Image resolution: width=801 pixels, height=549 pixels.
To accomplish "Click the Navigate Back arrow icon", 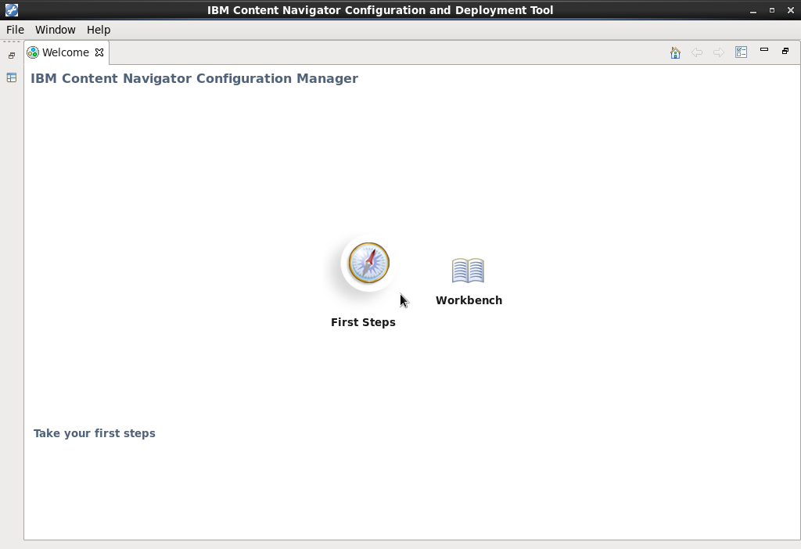I will (697, 52).
